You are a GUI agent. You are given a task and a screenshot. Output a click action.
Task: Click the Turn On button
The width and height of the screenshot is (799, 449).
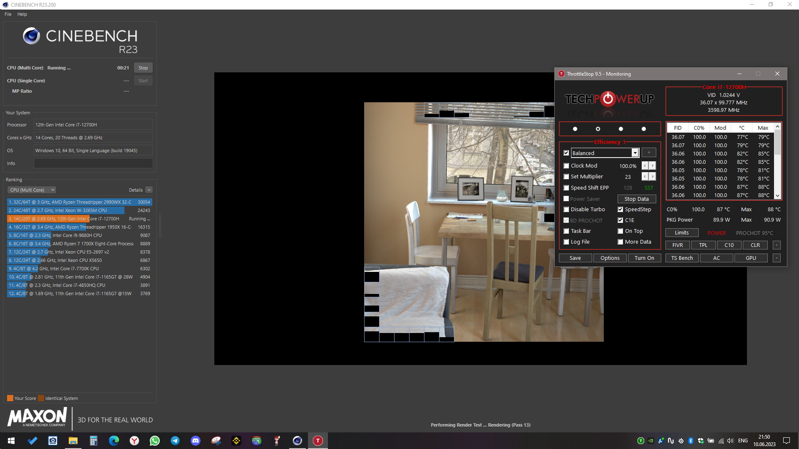click(x=644, y=258)
